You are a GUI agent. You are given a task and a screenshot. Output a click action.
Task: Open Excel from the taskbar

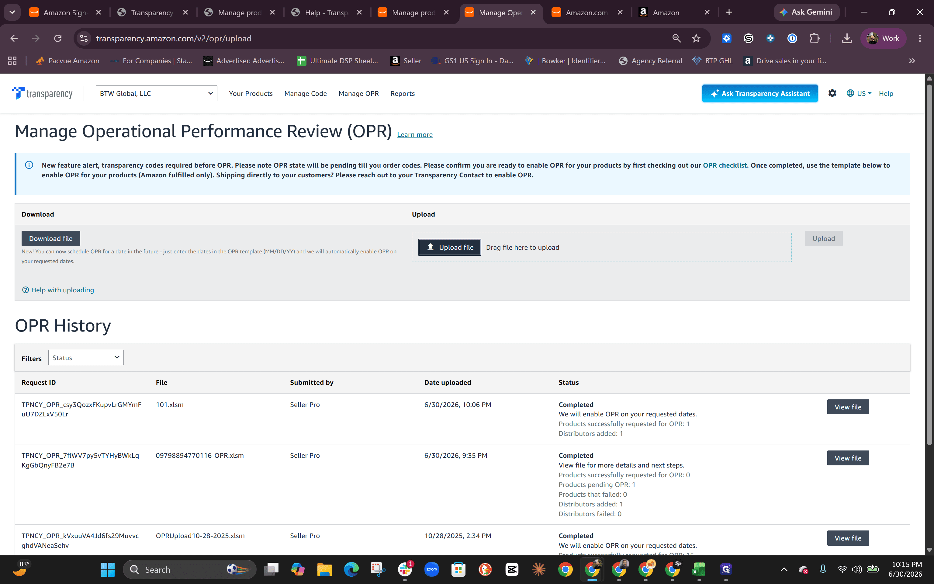699,569
